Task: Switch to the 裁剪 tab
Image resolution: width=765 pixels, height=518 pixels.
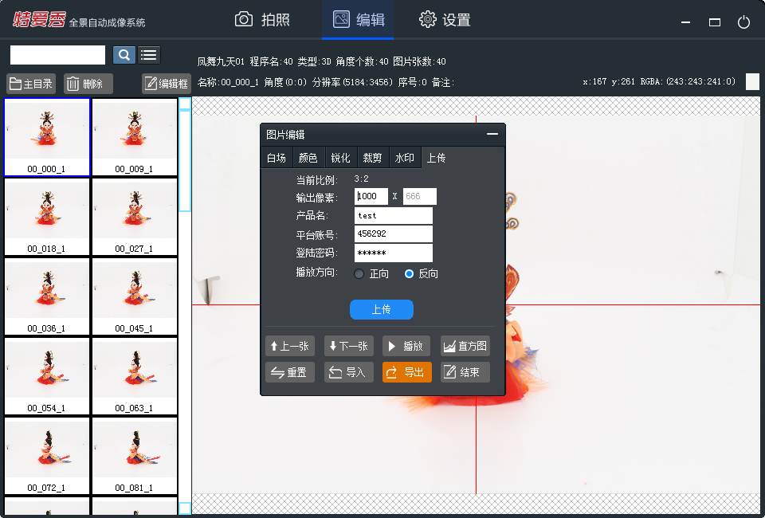Action: (x=372, y=158)
